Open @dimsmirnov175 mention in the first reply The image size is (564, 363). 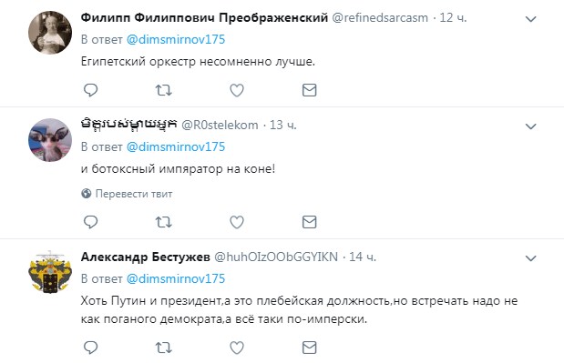click(176, 39)
